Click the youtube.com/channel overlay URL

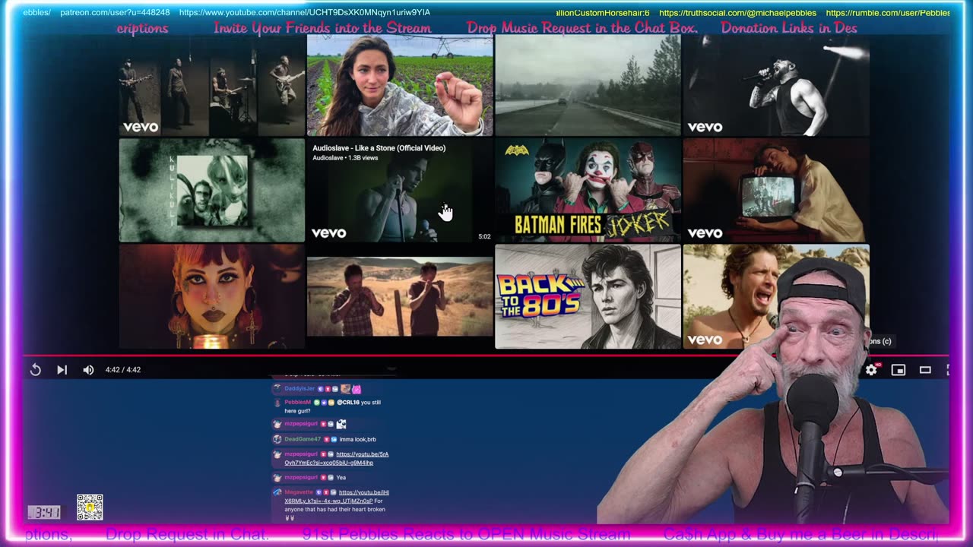click(305, 13)
